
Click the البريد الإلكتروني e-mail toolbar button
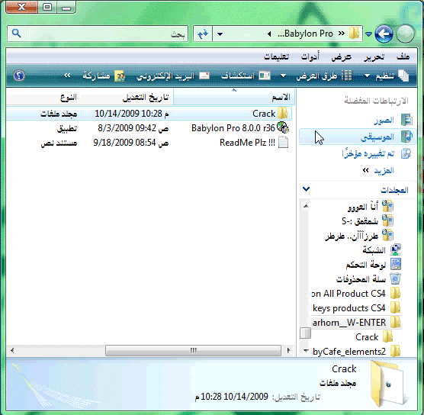(x=173, y=76)
